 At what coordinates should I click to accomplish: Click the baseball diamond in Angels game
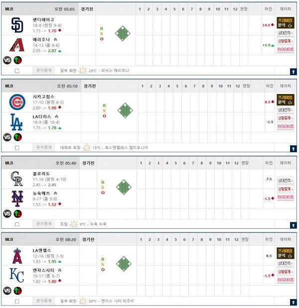(x=124, y=264)
